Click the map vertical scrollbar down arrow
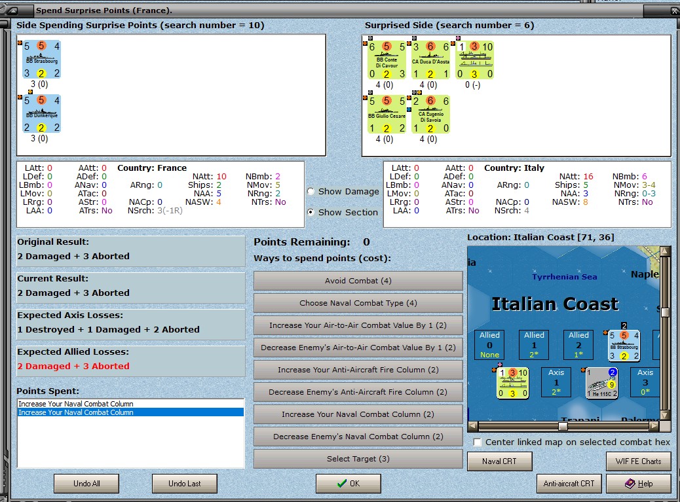This screenshot has height=502, width=680. [x=665, y=416]
